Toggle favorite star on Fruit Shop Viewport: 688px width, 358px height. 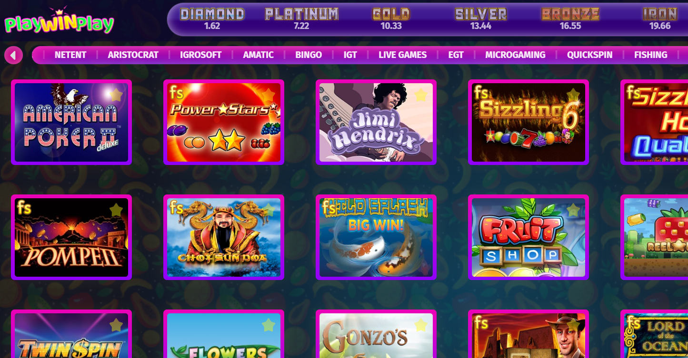(573, 210)
